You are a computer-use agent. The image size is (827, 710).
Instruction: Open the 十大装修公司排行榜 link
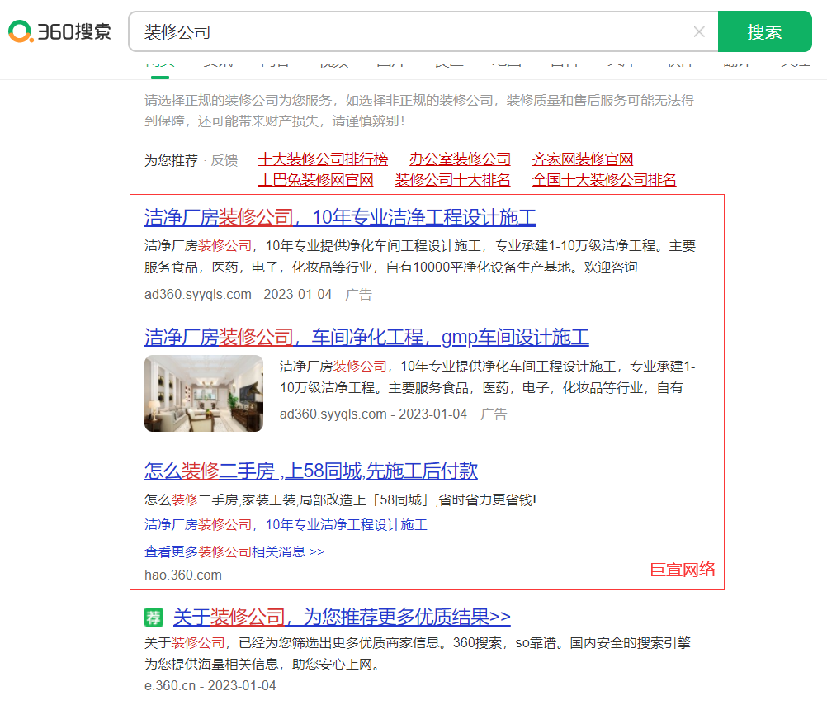pos(324,159)
